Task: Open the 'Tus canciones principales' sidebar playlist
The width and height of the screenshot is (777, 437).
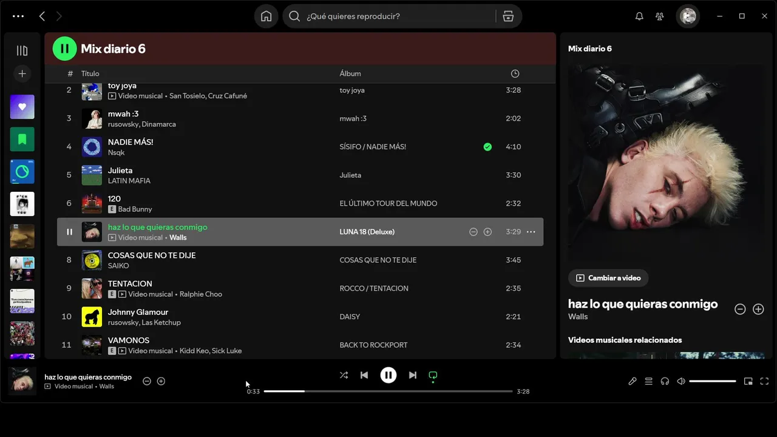Action: (22, 301)
